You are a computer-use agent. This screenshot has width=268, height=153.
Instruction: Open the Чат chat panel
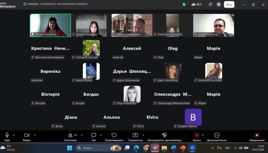coord(94,136)
